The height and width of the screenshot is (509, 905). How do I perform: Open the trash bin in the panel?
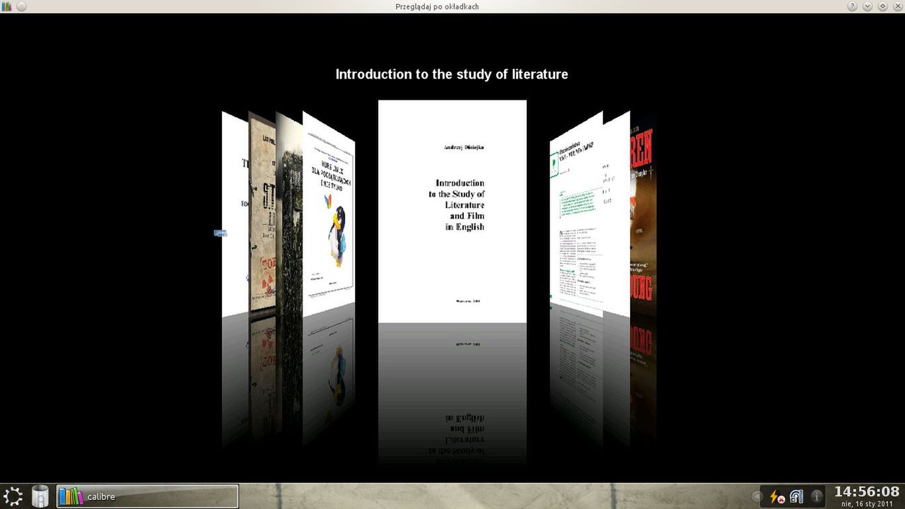pos(40,496)
